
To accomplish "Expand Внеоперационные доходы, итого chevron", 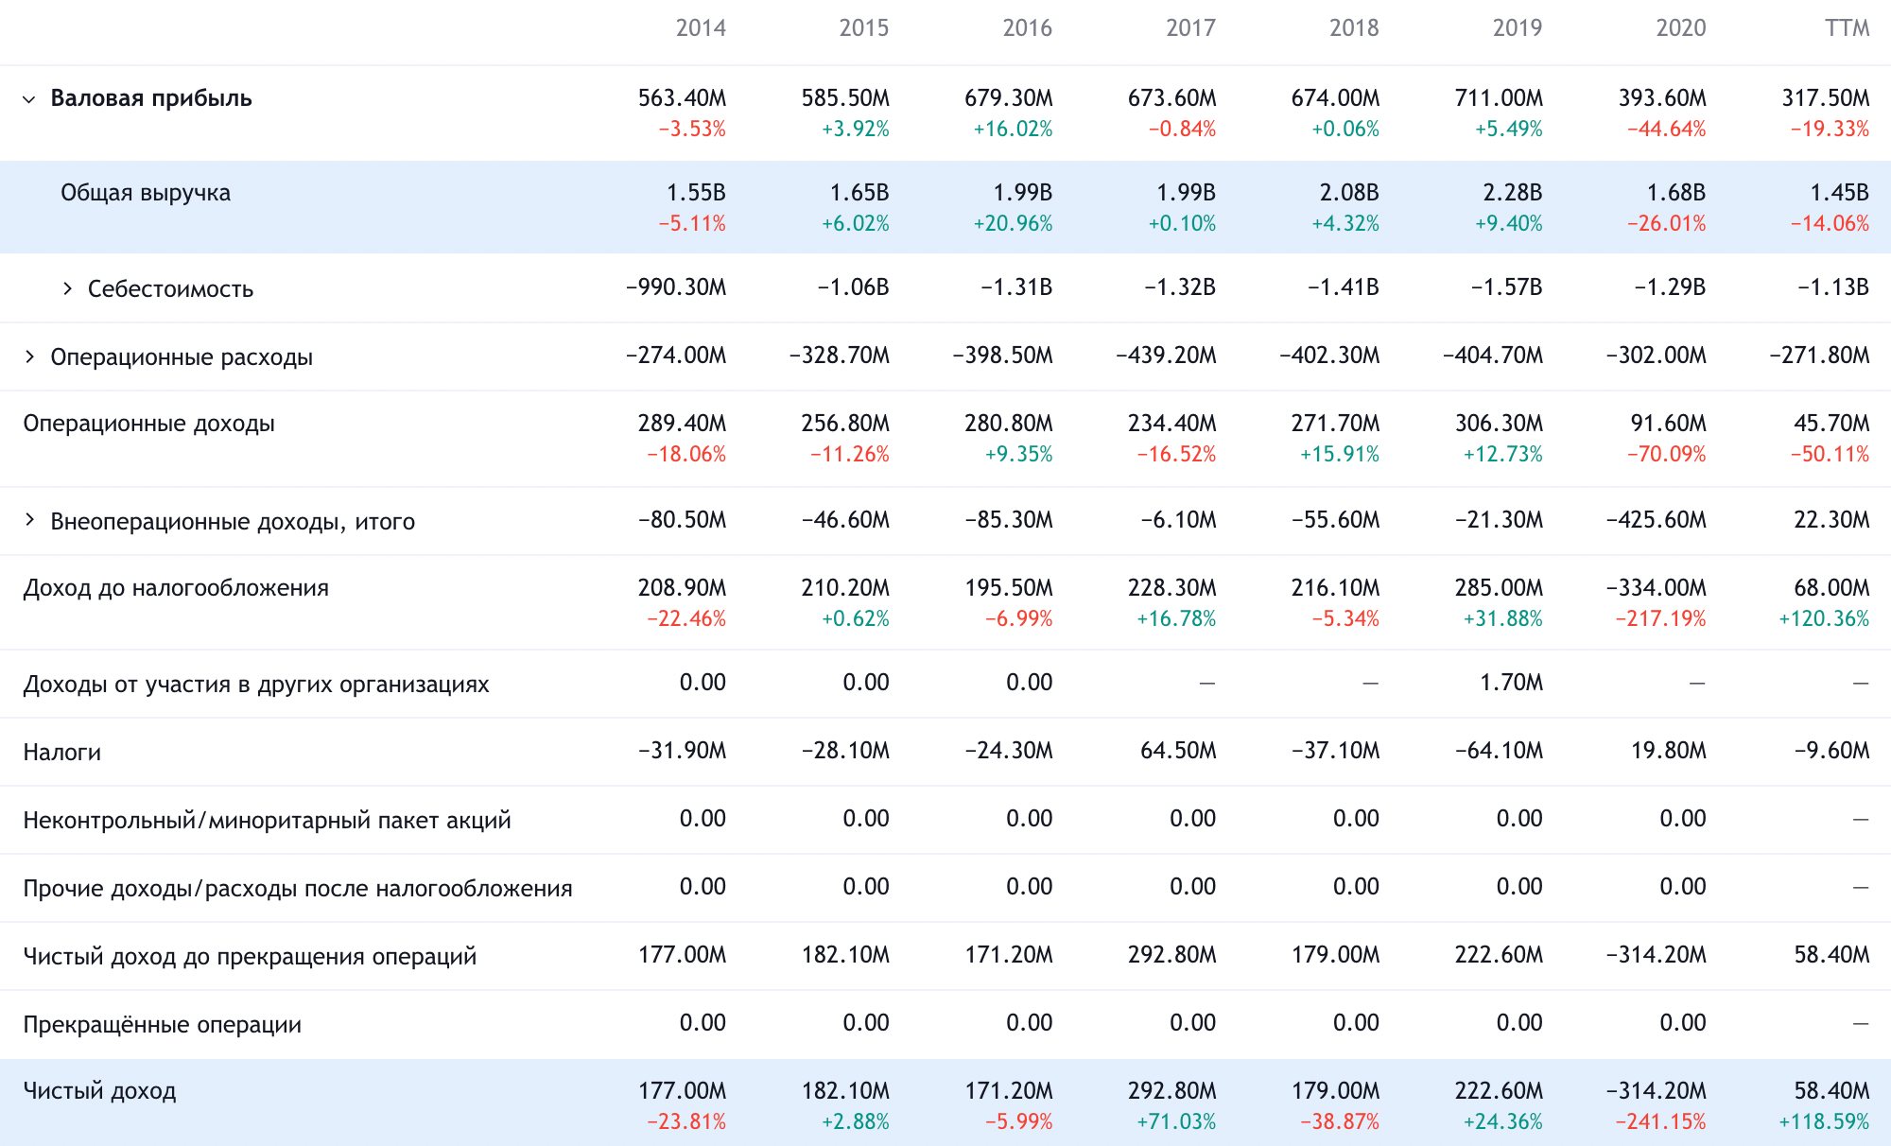I will (x=29, y=519).
